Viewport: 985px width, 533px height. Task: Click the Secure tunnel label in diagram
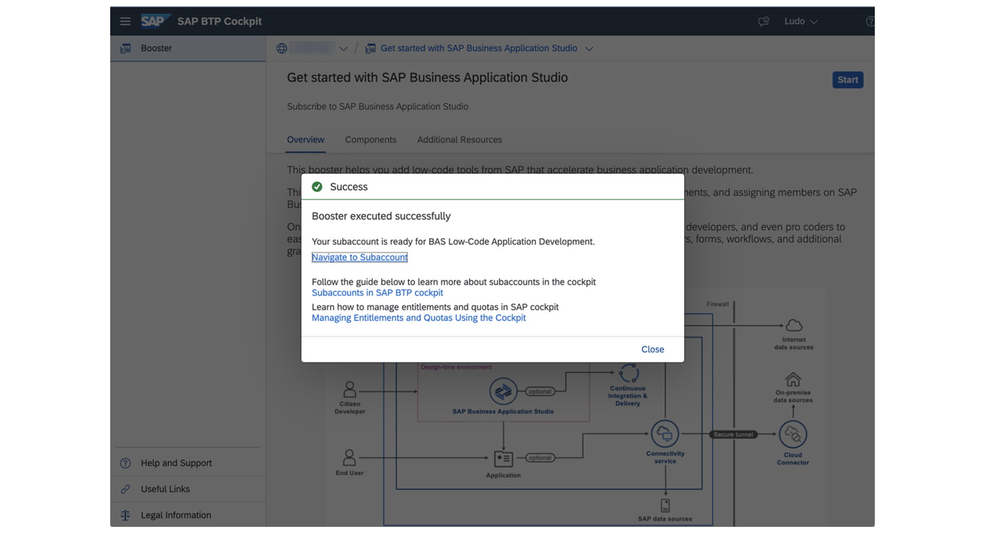coord(733,435)
